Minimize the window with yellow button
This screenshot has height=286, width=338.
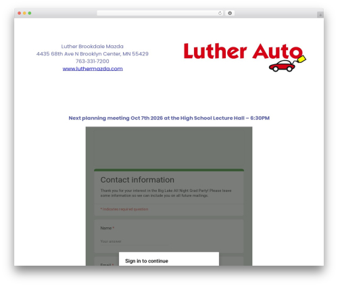click(x=24, y=13)
